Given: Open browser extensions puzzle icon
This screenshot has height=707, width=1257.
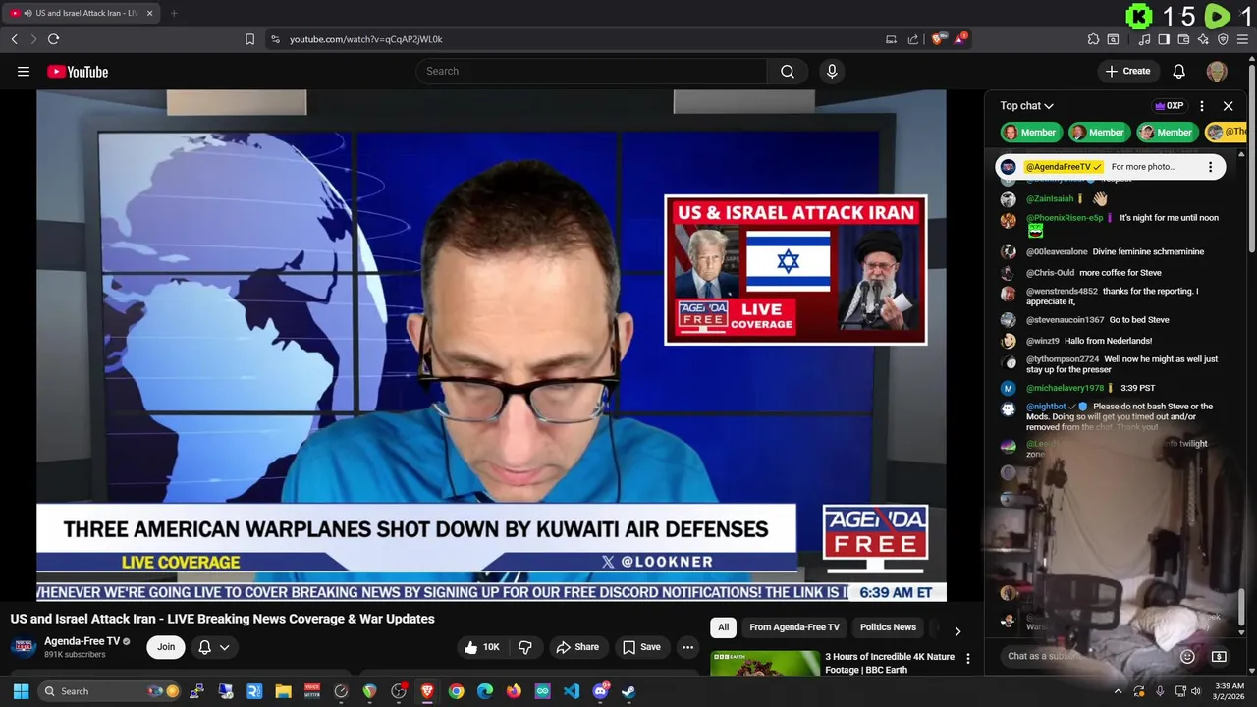Looking at the screenshot, I should (1093, 39).
